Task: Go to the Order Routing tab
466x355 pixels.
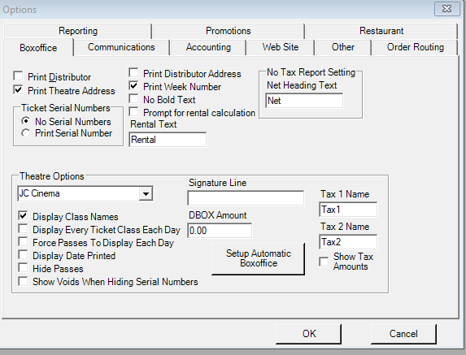Action: coord(416,47)
